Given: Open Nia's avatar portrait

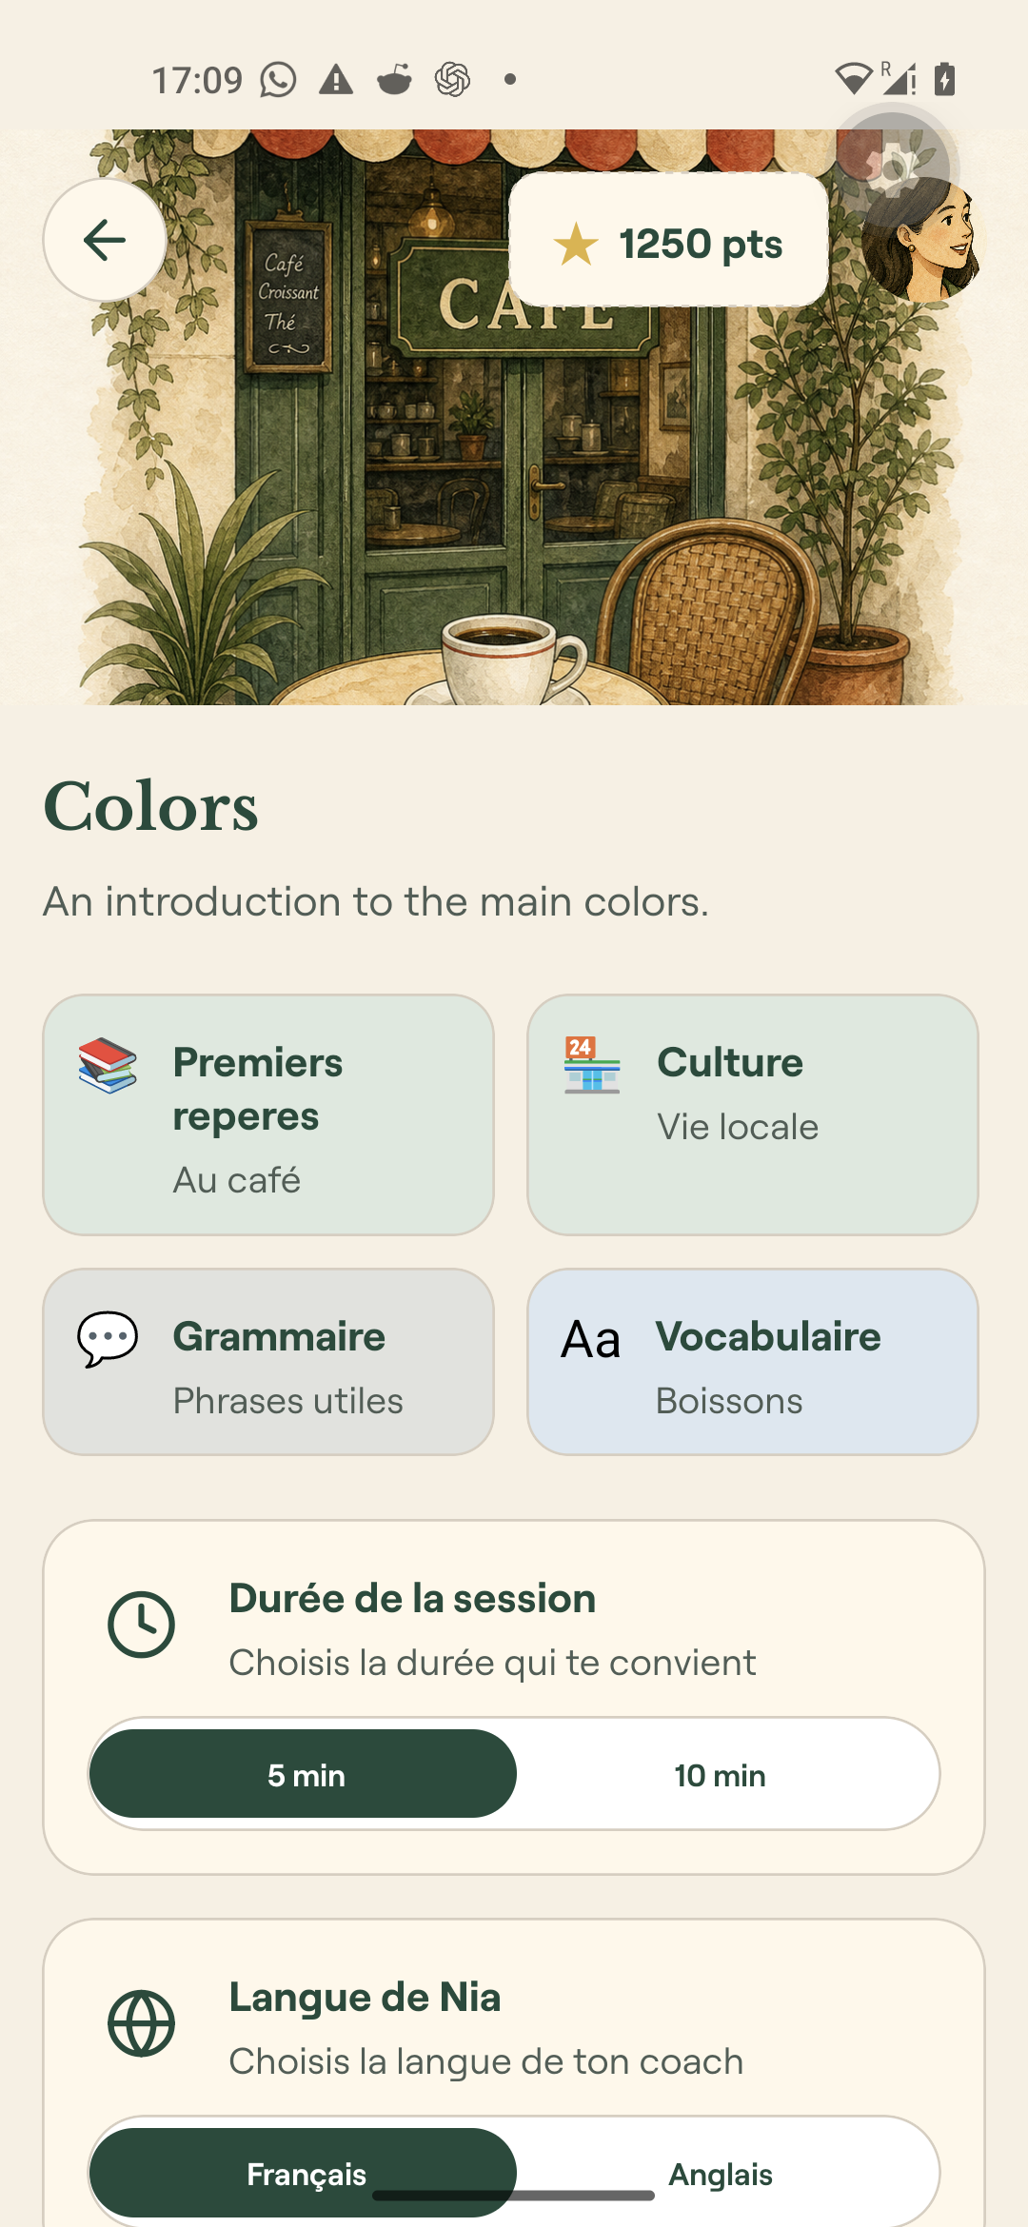Looking at the screenshot, I should (920, 241).
